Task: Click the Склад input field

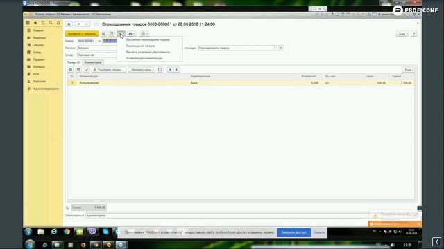Action: pyautogui.click(x=97, y=55)
